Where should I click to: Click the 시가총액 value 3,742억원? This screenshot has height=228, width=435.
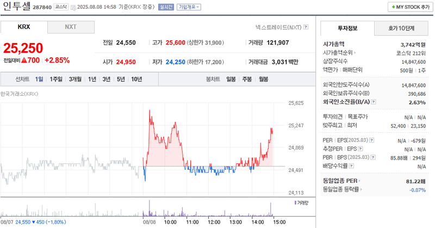coord(413,45)
